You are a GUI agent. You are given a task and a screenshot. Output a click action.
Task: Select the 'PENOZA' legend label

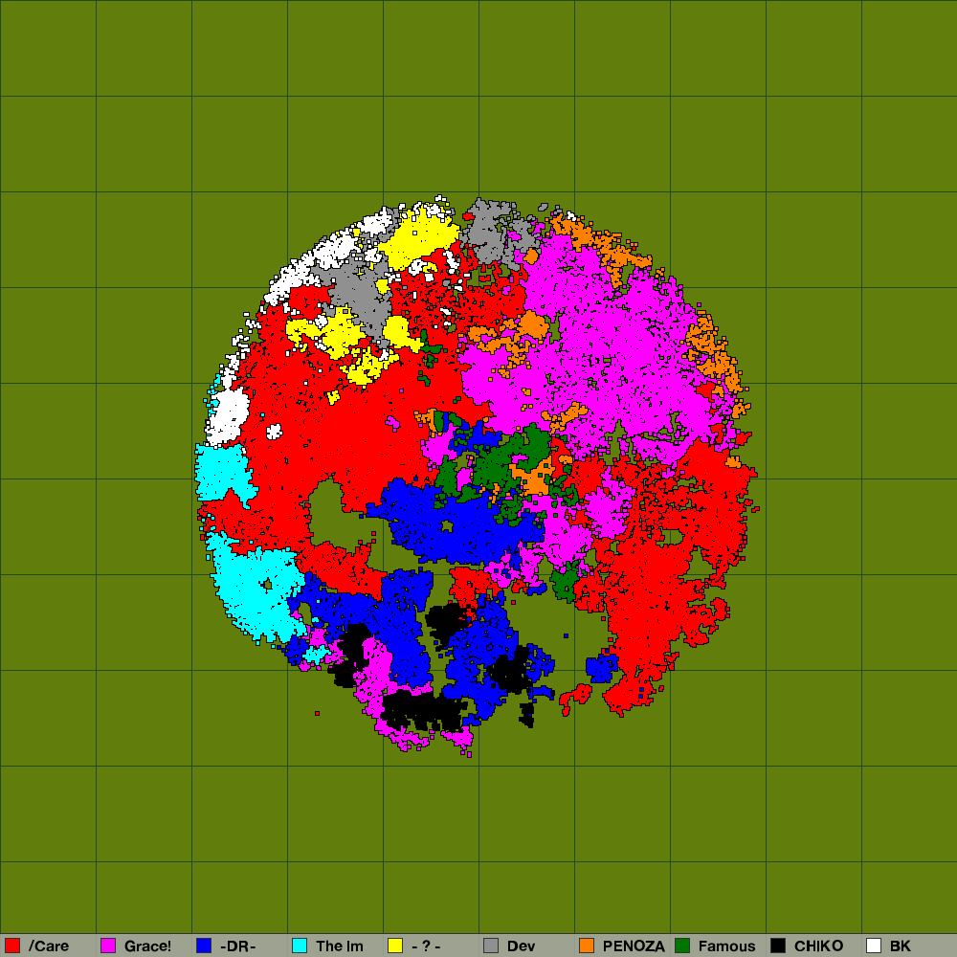[634, 946]
